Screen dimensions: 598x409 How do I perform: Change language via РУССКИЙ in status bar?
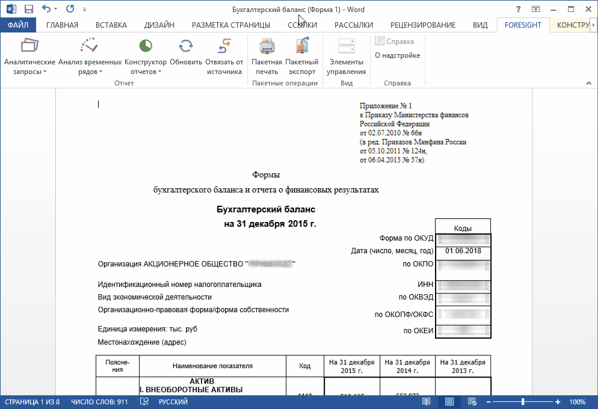[x=173, y=402]
